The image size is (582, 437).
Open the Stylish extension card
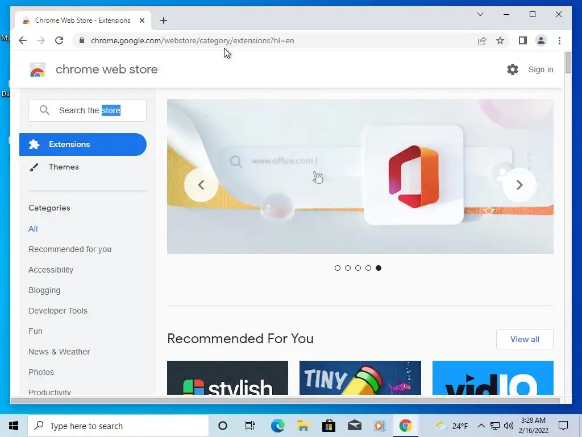click(227, 378)
